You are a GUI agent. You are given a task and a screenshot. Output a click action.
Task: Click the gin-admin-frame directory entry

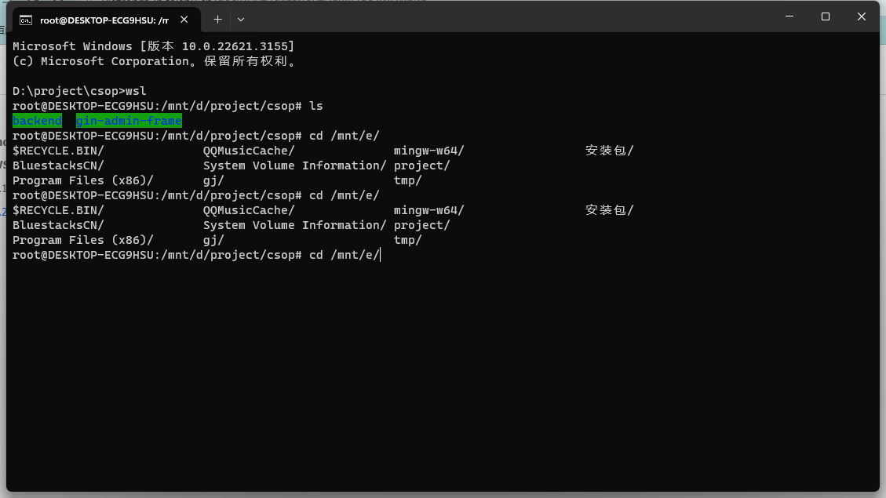coord(129,121)
